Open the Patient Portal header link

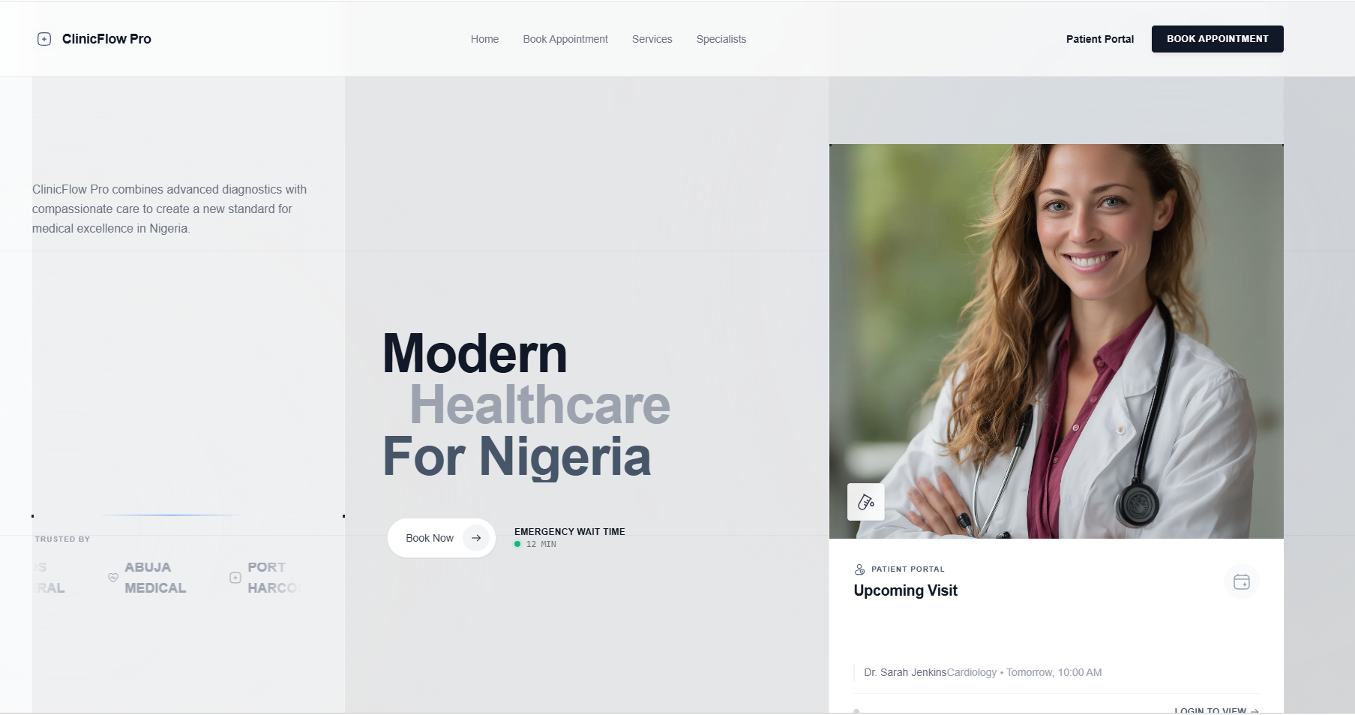pyautogui.click(x=1100, y=39)
